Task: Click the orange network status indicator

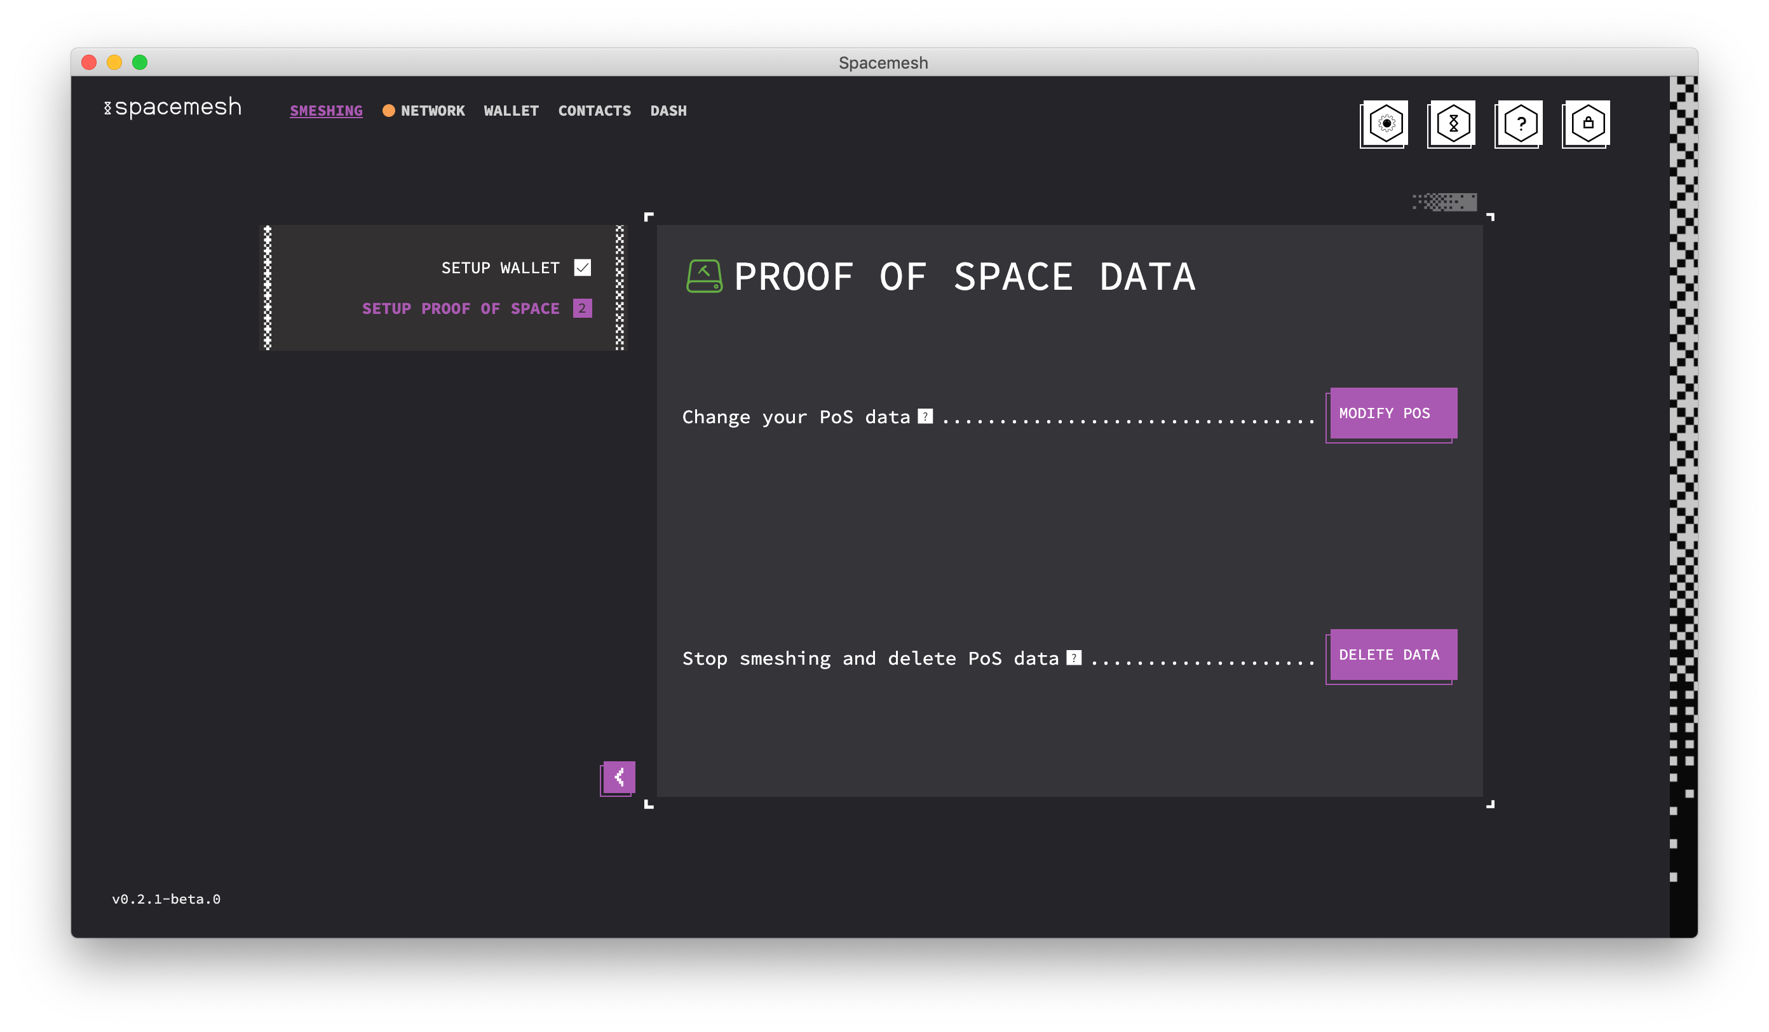Action: pyautogui.click(x=388, y=111)
